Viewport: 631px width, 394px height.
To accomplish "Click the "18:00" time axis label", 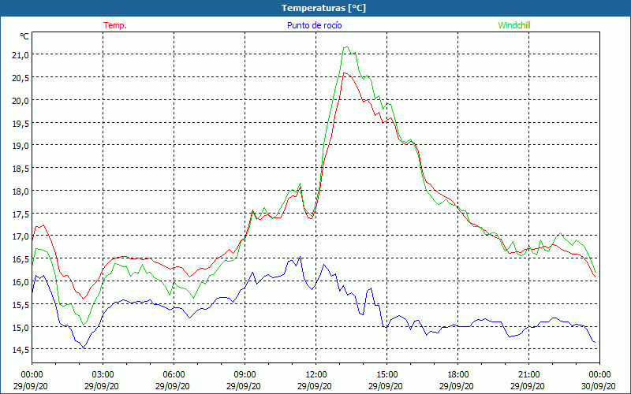I will pos(458,375).
